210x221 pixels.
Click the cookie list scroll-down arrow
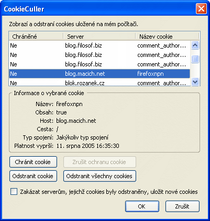[x=195, y=82]
